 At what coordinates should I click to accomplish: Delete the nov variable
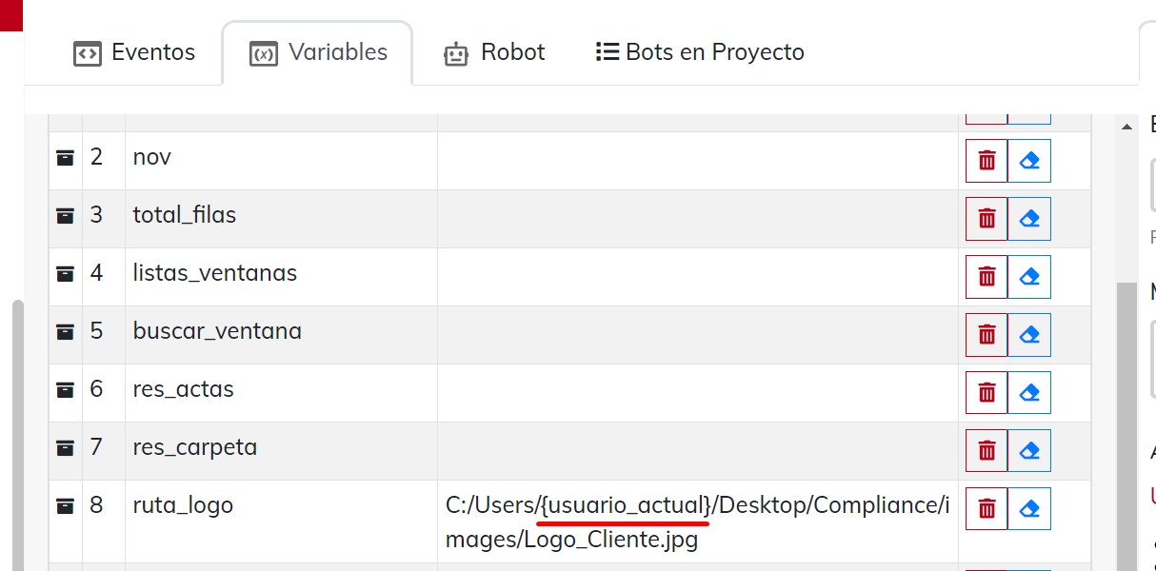987,161
